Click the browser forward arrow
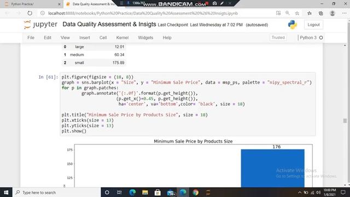Screen dimensions: 350x197 pos(18,13)
